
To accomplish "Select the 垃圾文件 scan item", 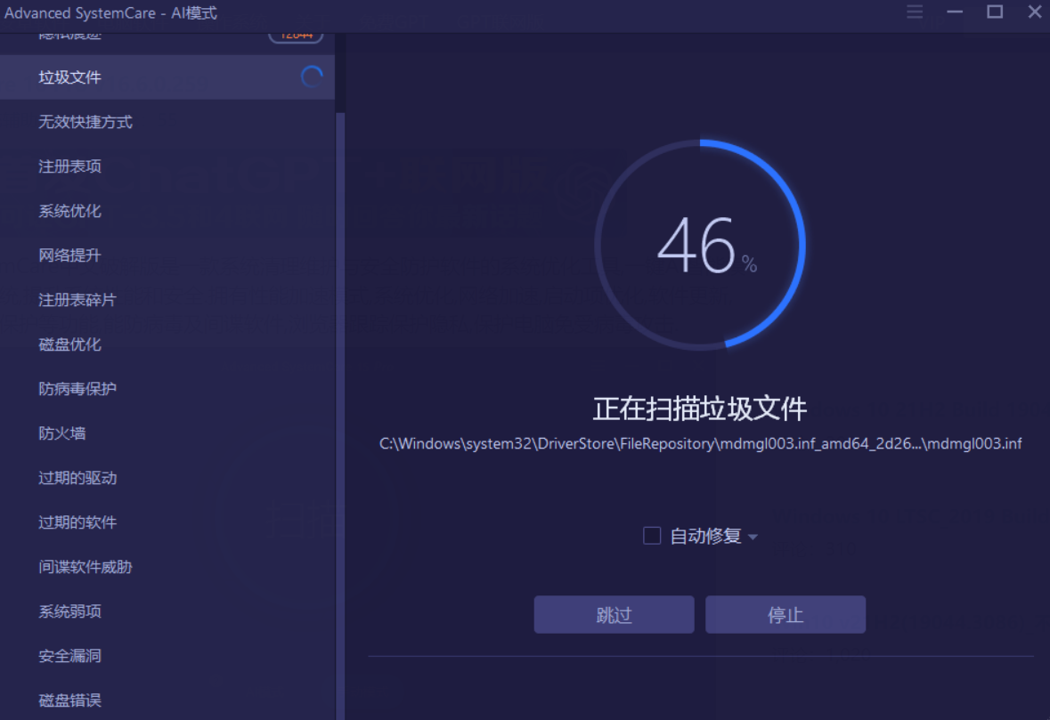I will click(x=167, y=77).
